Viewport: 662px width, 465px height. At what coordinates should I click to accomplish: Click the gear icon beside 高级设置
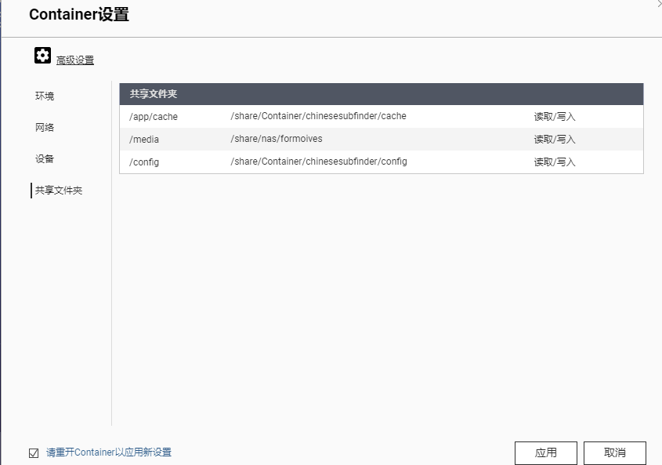coord(42,56)
